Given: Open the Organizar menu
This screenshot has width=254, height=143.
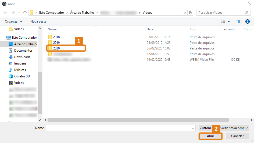Looking at the screenshot, I should 13,22.
